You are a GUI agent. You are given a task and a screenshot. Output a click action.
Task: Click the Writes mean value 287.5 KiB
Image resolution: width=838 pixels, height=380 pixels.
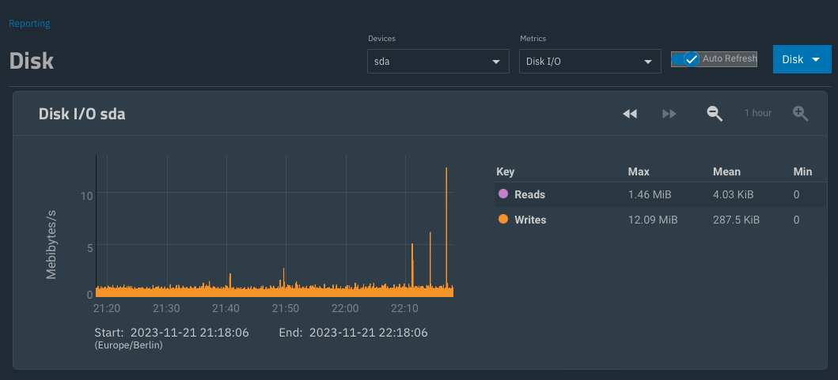coord(736,220)
